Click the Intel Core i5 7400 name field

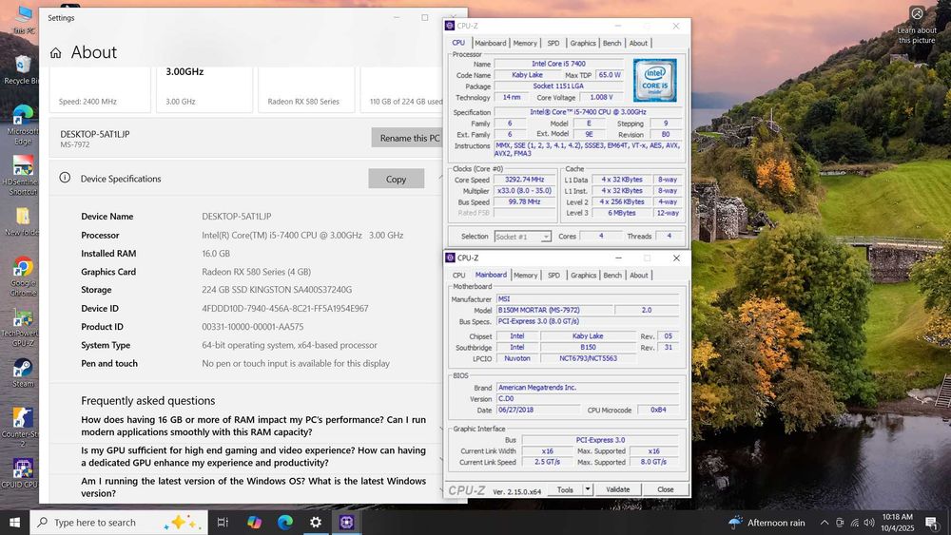tap(558, 64)
